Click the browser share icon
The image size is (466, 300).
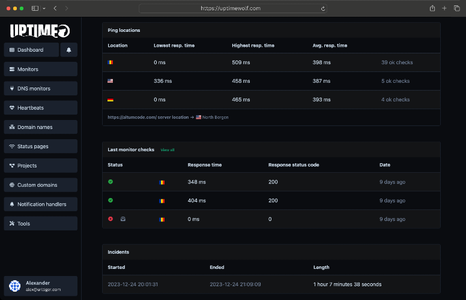pyautogui.click(x=432, y=8)
